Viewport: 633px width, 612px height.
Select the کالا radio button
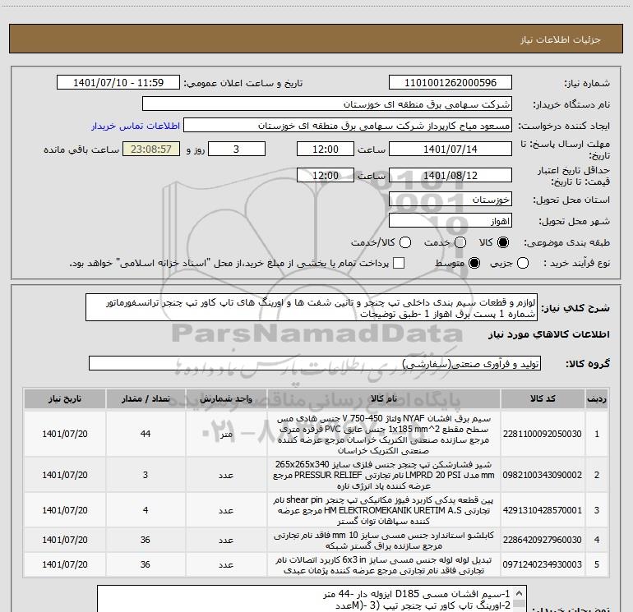pos(503,242)
